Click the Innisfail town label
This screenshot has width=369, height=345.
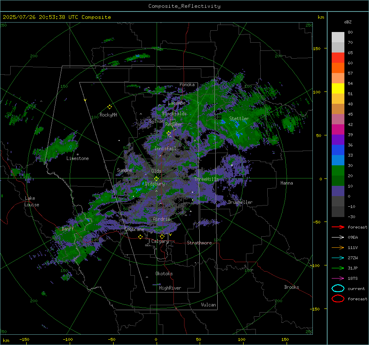pos(165,149)
